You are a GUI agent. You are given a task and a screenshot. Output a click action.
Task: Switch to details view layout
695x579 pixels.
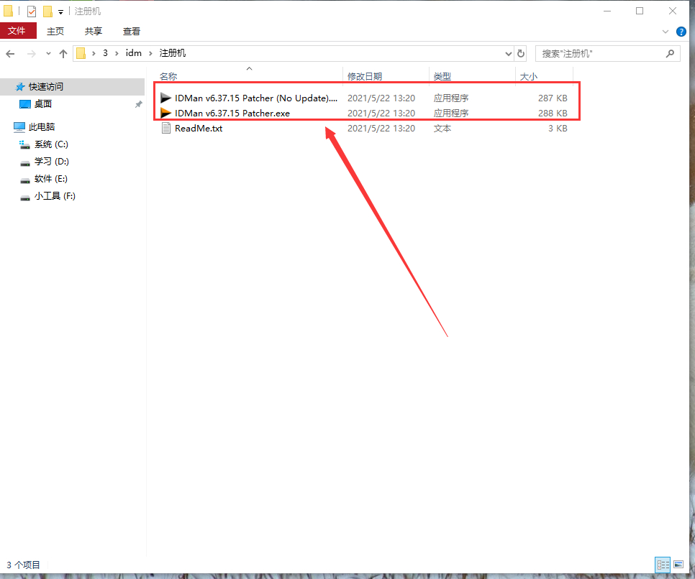pyautogui.click(x=663, y=565)
